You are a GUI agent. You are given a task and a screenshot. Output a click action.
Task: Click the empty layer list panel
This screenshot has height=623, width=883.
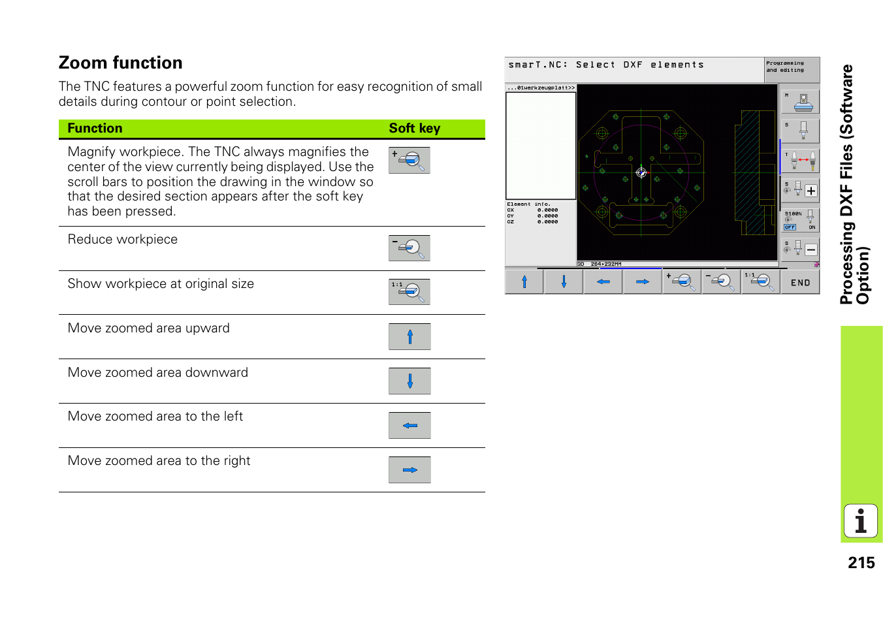click(x=541, y=146)
